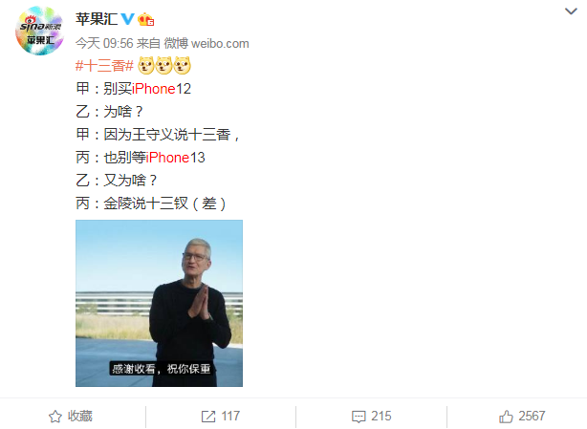
Task: Click the blue verified V badge
Action: pyautogui.click(x=127, y=19)
